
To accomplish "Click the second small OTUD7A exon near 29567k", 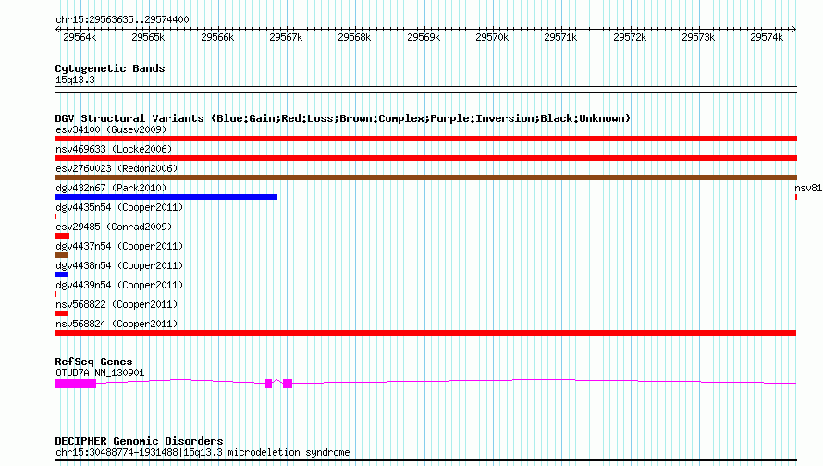I will point(288,384).
